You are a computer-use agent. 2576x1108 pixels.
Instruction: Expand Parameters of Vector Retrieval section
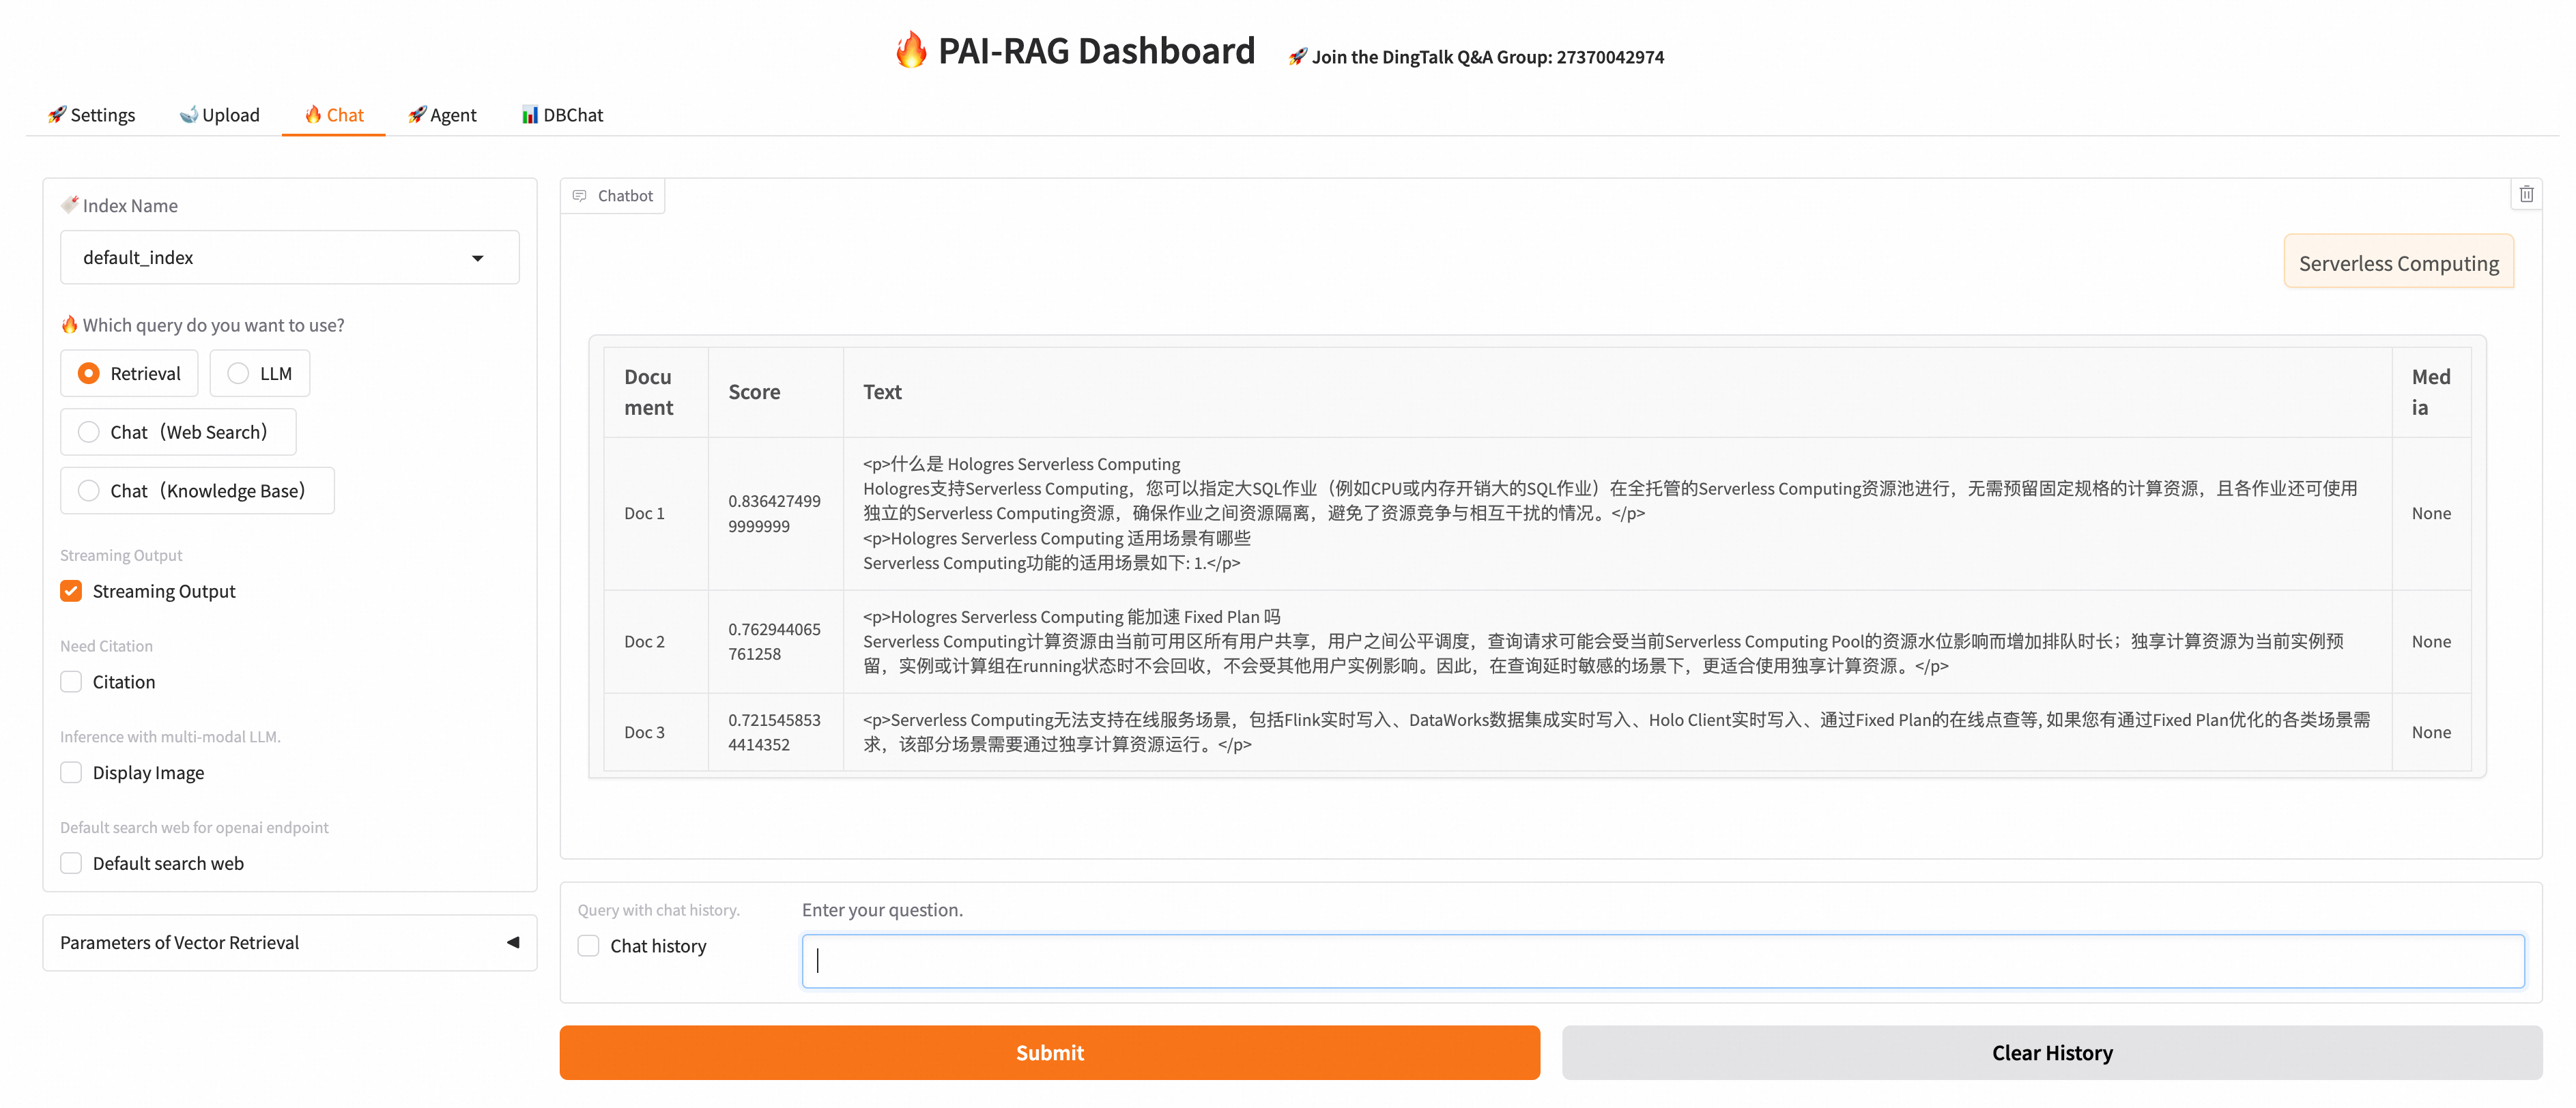coord(289,942)
